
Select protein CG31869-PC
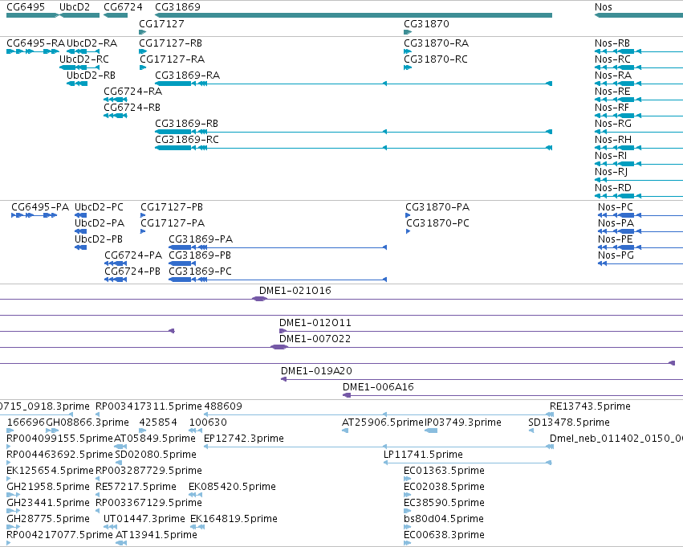tap(200, 271)
